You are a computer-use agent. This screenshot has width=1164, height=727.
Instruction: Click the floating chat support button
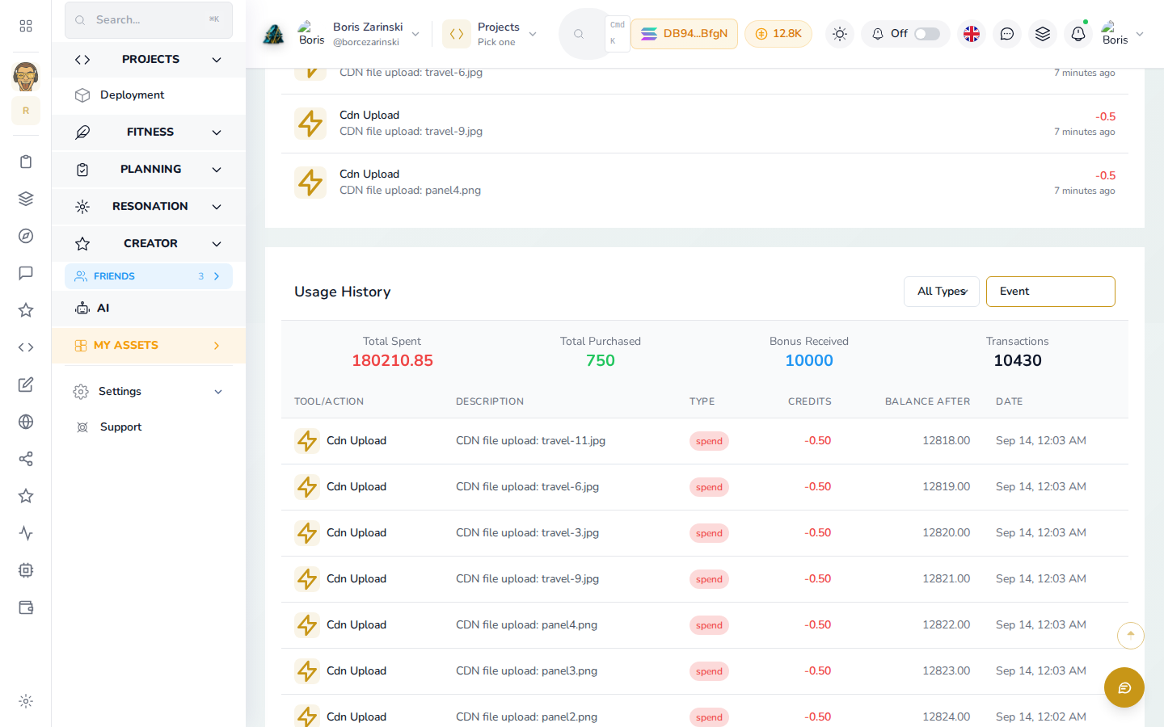pyautogui.click(x=1124, y=687)
